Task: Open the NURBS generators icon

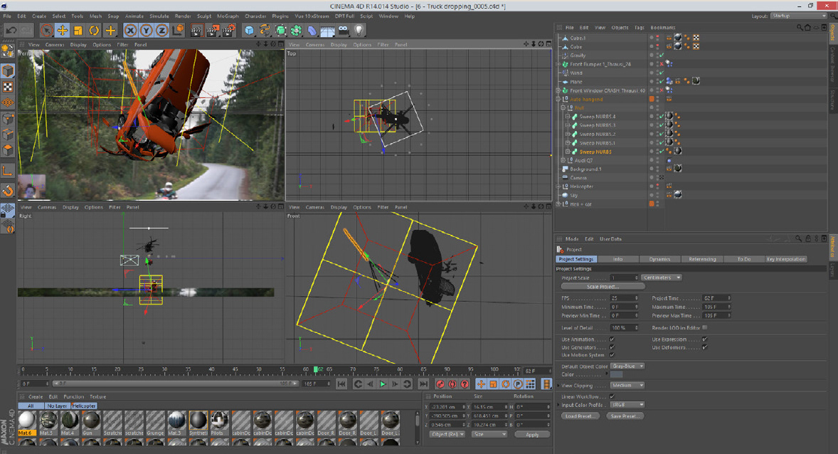Action: [x=280, y=31]
